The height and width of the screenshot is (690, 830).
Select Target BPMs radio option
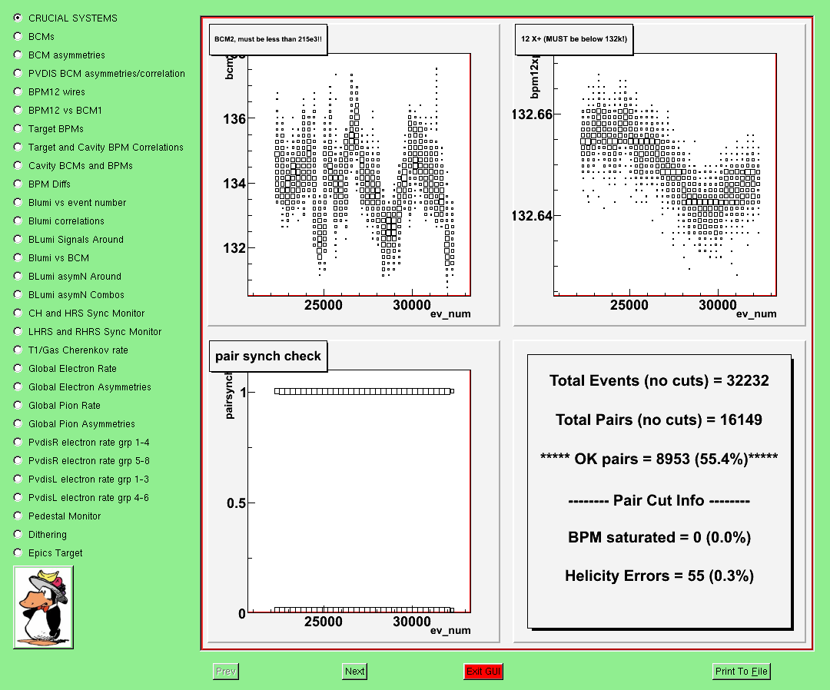(18, 128)
